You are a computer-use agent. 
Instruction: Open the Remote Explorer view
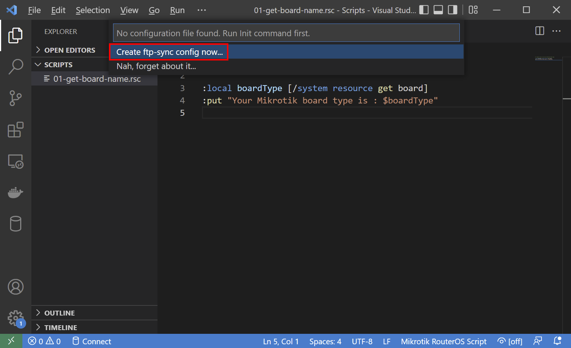click(x=16, y=162)
